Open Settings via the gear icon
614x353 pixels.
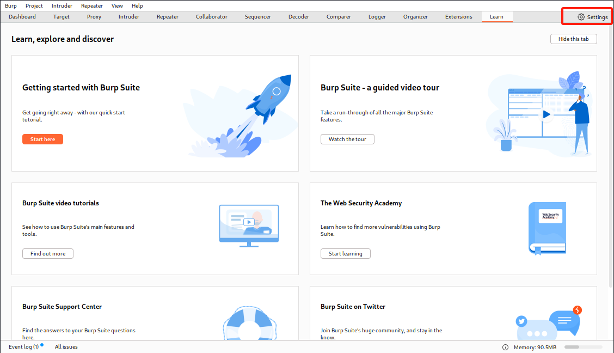[x=581, y=17]
